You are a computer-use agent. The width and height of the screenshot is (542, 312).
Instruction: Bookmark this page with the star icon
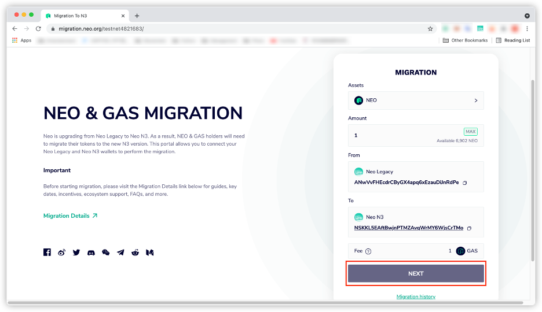[x=430, y=28]
